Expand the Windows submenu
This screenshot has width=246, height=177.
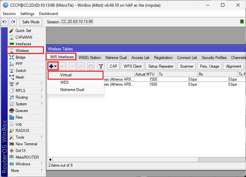pos(42,164)
